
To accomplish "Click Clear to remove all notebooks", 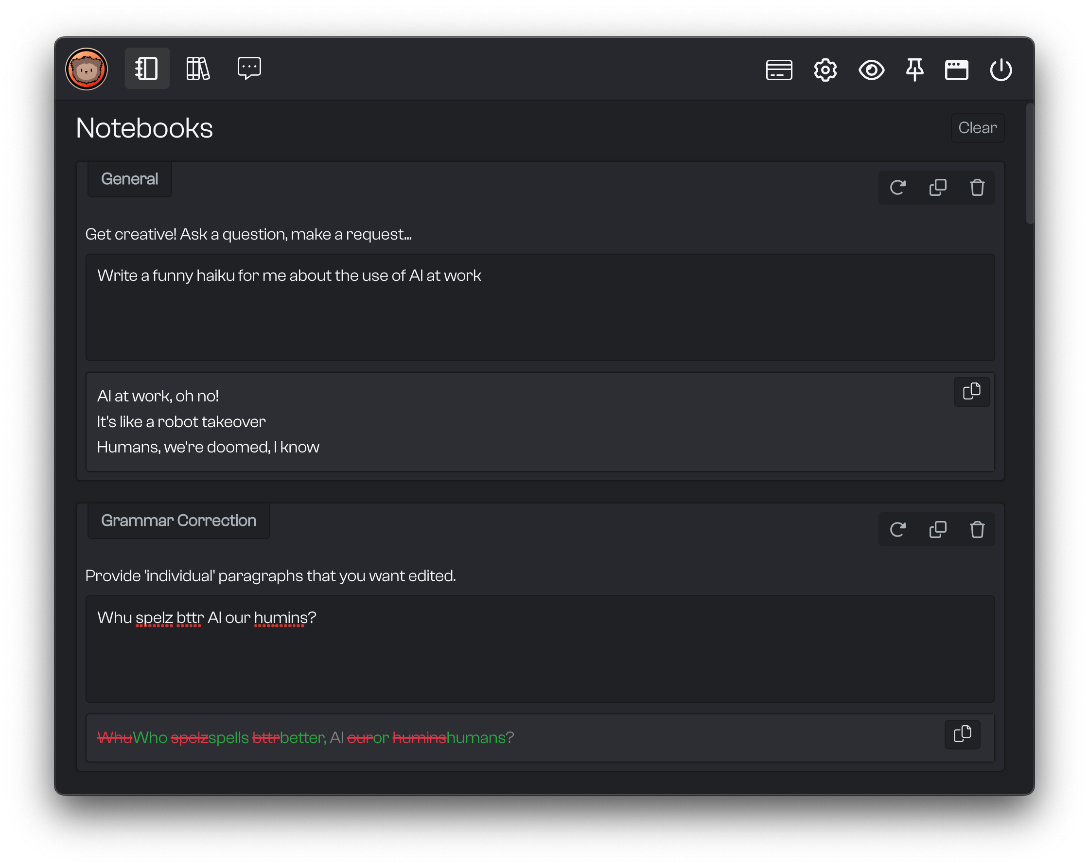I will click(978, 128).
